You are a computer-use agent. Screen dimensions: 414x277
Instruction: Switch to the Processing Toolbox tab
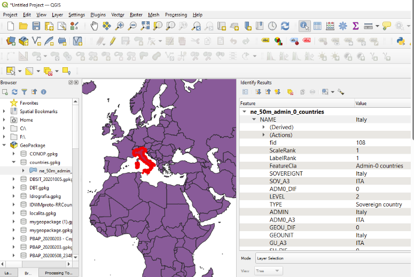[x=58, y=273]
